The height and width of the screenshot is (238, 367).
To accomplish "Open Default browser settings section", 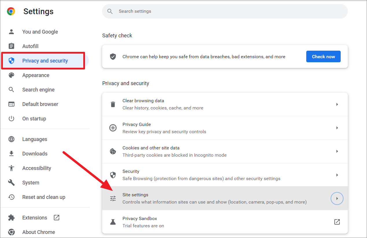I will 40,104.
